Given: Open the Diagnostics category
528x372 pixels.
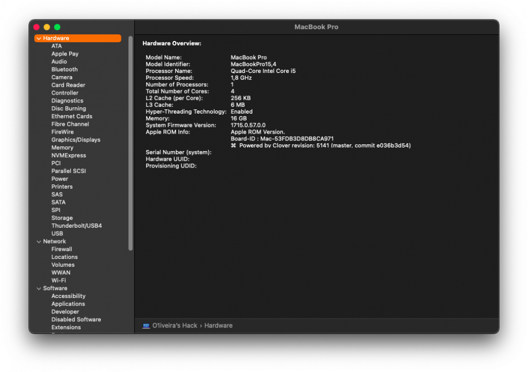Looking at the screenshot, I should [x=67, y=101].
